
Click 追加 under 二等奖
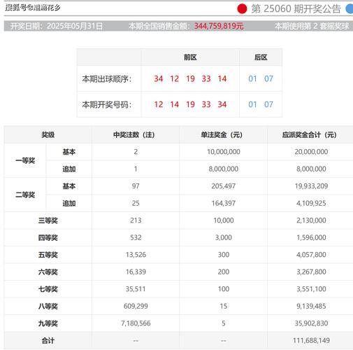tap(69, 203)
